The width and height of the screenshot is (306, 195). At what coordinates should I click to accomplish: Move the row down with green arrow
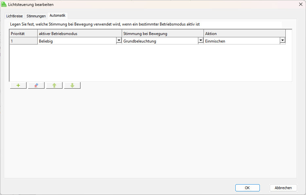(72, 85)
